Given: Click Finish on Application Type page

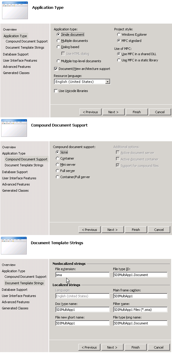Looking at the screenshot, I should (x=136, y=112).
